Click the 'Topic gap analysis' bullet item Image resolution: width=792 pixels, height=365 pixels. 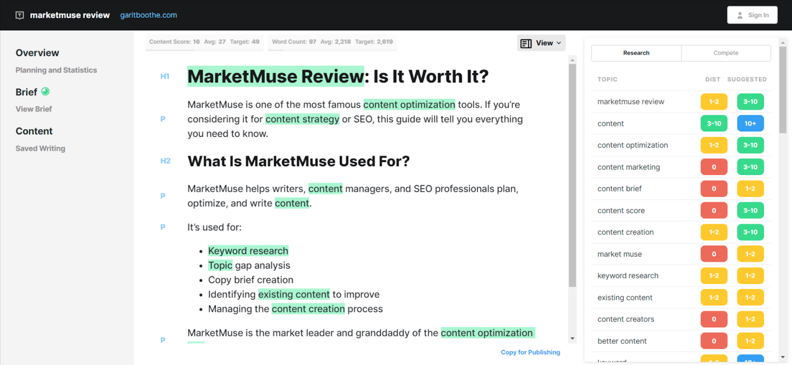[x=249, y=265]
